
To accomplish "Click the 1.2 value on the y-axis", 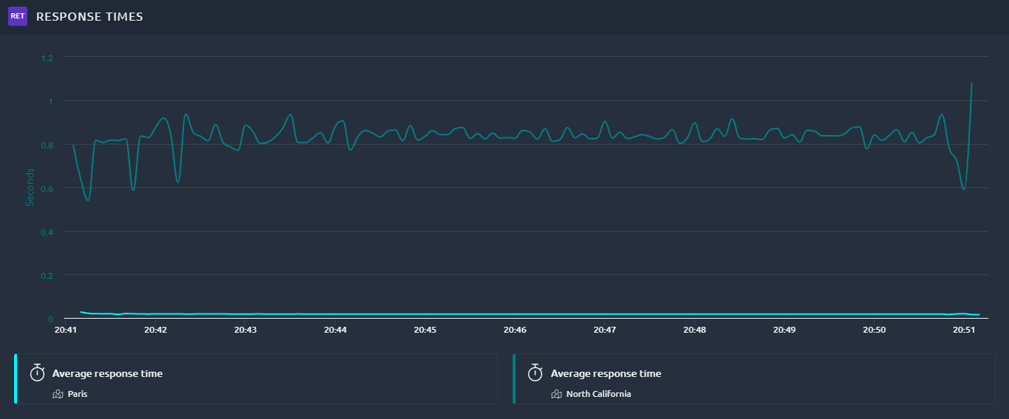I will [48, 58].
